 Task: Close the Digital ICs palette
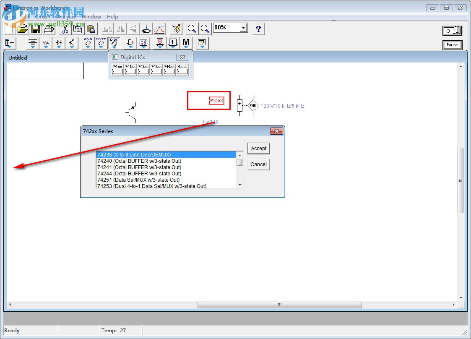point(182,57)
